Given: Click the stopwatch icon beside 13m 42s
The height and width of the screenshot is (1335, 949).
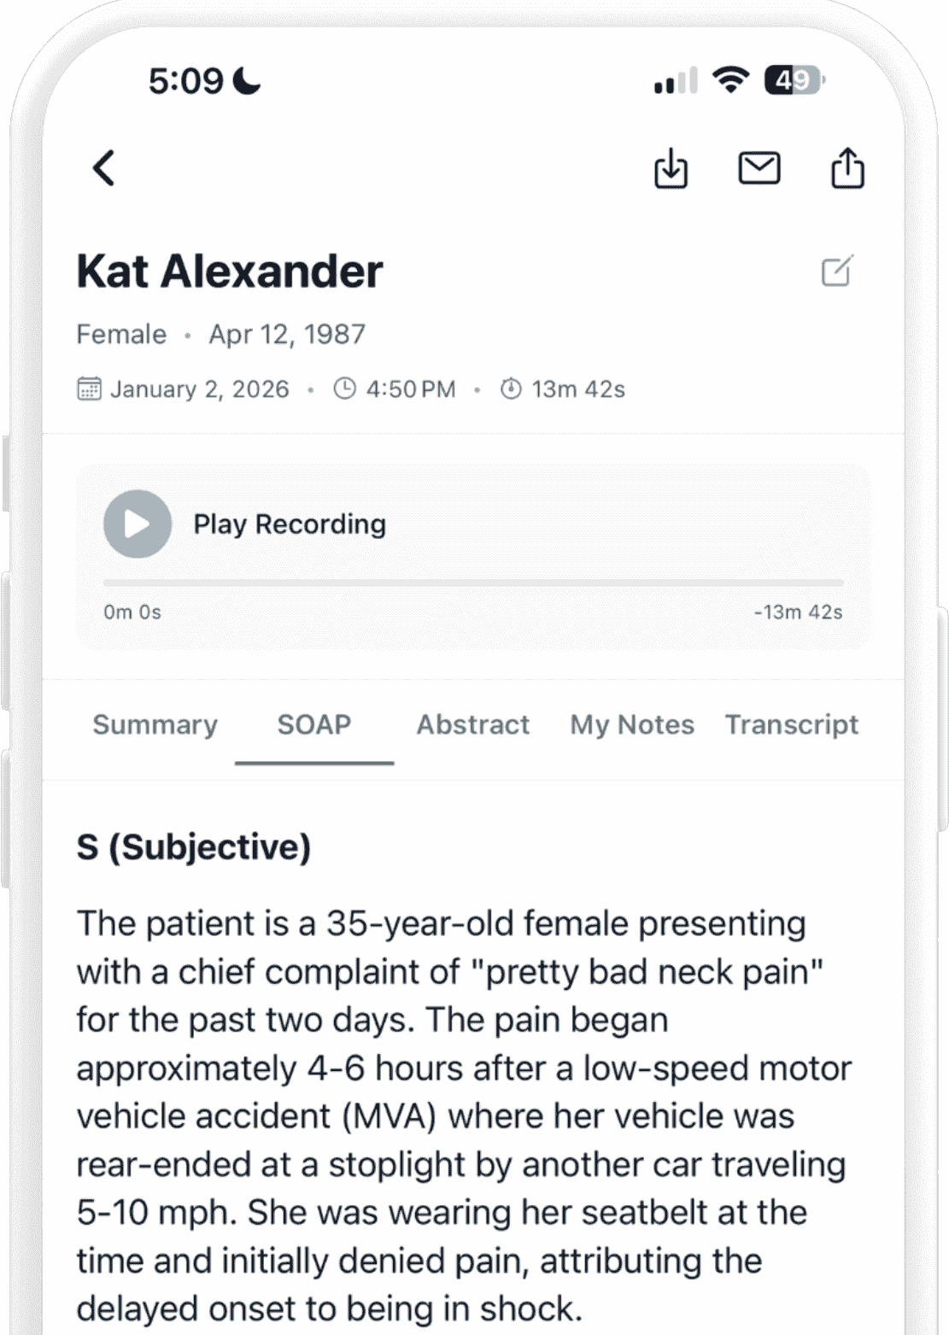Looking at the screenshot, I should (x=511, y=389).
